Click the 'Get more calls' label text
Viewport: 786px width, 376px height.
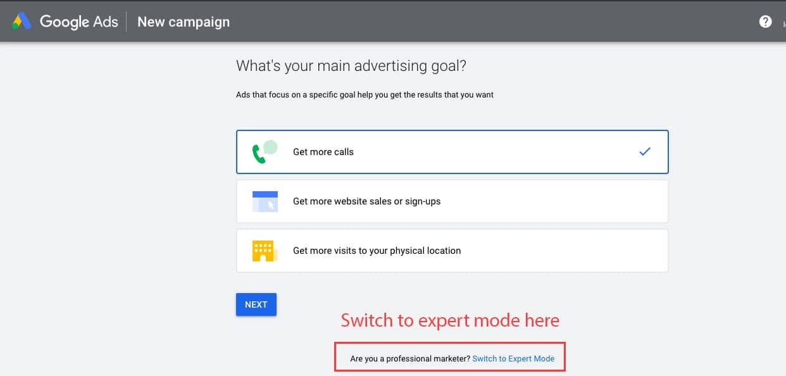pyautogui.click(x=323, y=152)
